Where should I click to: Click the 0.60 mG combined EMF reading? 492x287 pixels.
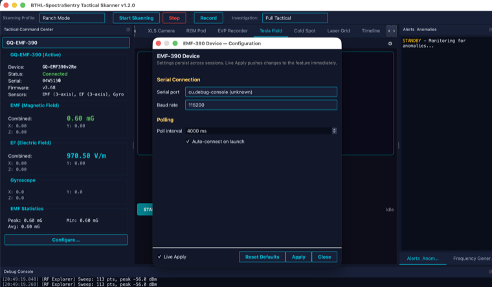pos(80,118)
